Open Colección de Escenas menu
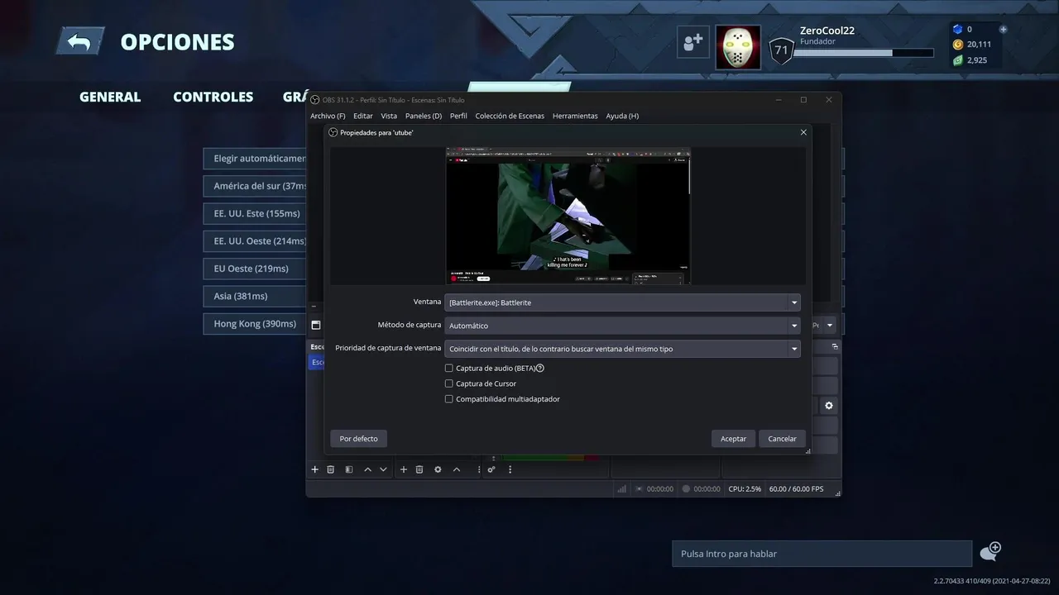1059x595 pixels. coord(510,116)
